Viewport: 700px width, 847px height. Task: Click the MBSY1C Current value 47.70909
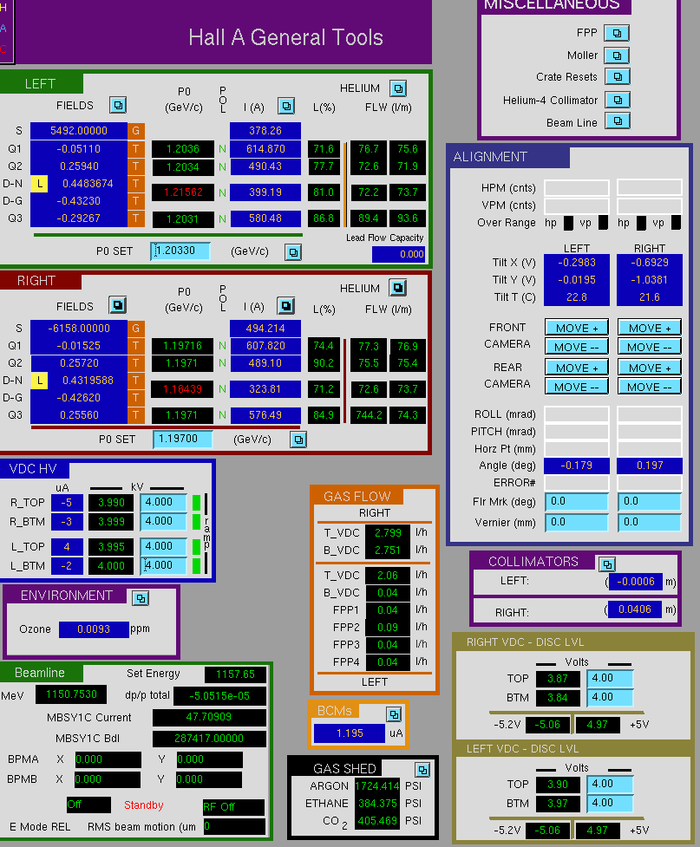(209, 717)
